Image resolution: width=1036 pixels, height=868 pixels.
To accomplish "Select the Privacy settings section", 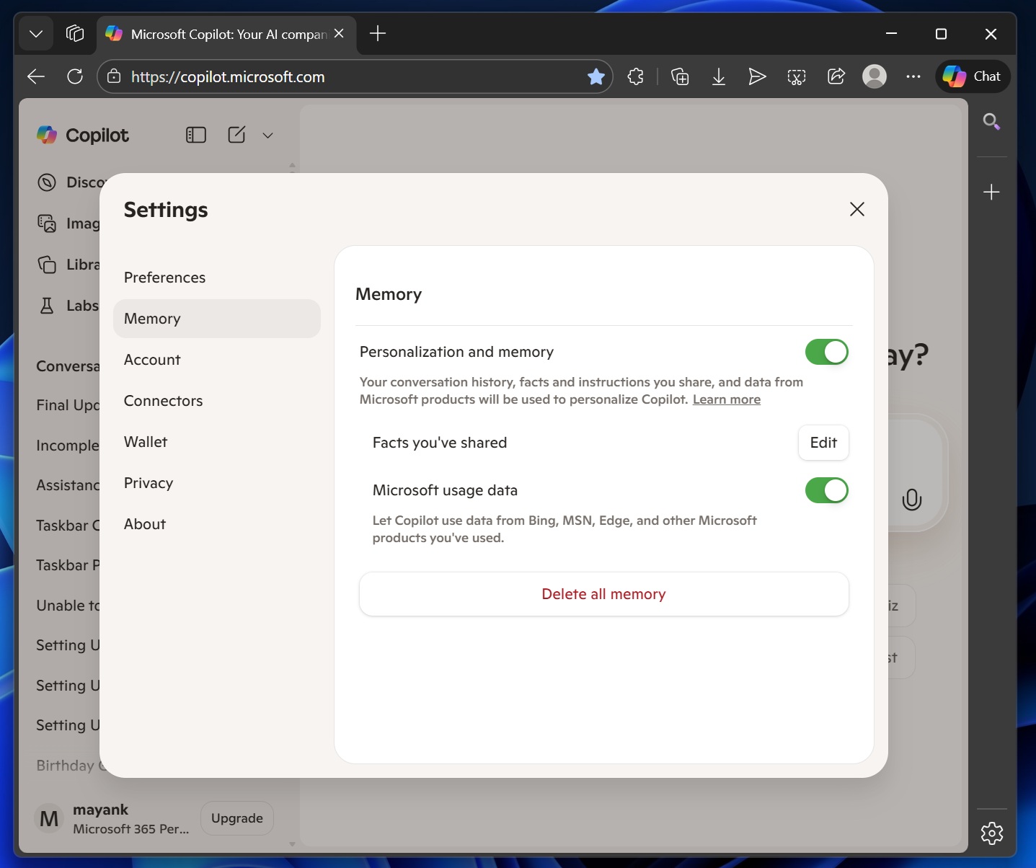I will 149,483.
